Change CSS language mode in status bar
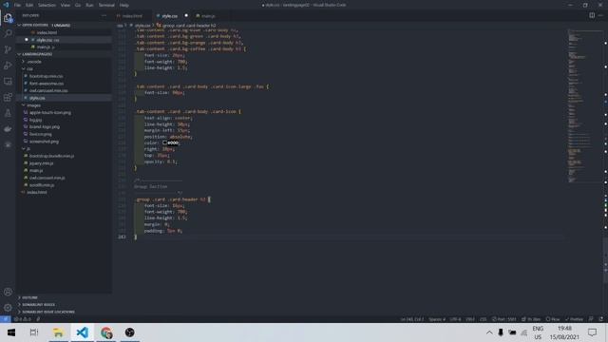Screen dimensions: 608x342 (484, 319)
